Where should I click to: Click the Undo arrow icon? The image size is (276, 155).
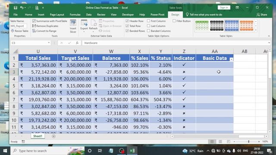pyautogui.click(x=22, y=8)
